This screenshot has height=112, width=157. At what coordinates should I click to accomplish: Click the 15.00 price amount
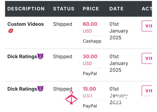click(89, 89)
